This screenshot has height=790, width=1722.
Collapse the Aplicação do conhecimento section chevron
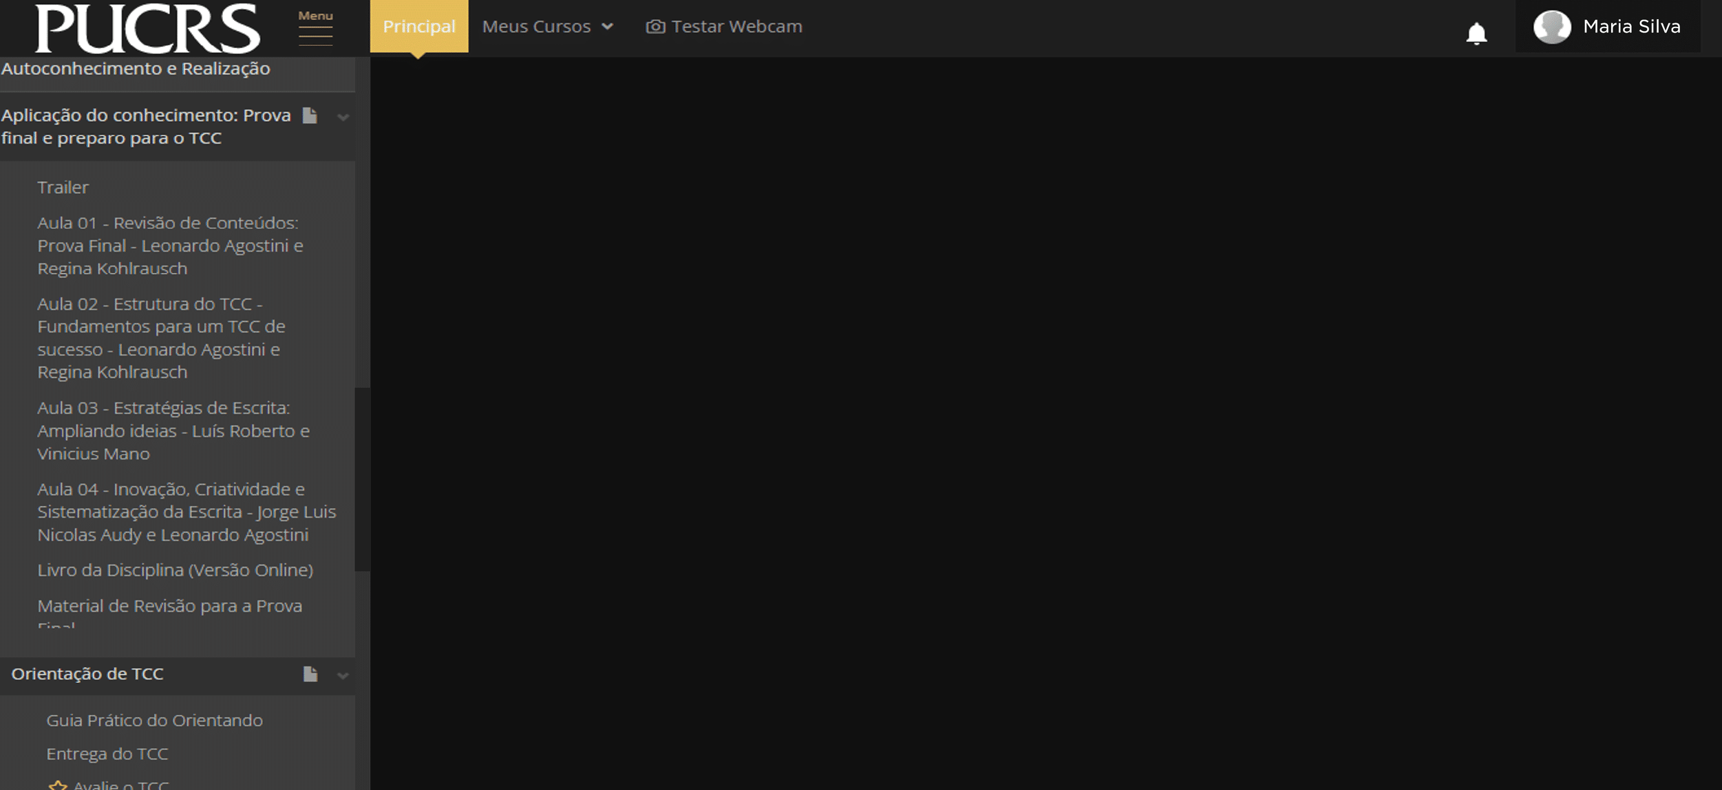[x=343, y=117]
